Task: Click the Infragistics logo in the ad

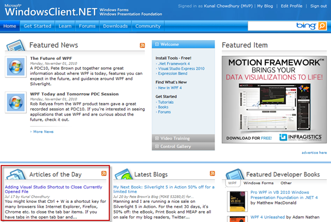Action: pyautogui.click(x=300, y=137)
